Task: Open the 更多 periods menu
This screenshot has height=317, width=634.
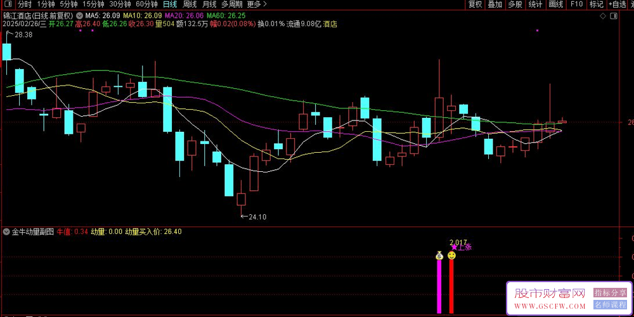Action: [257, 4]
